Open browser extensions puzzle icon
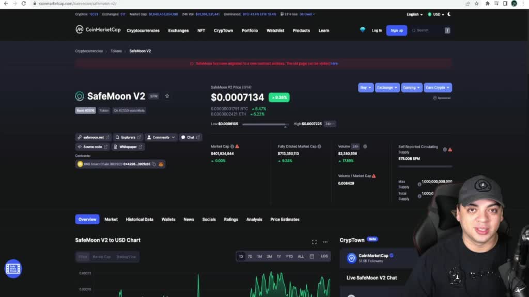 click(487, 4)
